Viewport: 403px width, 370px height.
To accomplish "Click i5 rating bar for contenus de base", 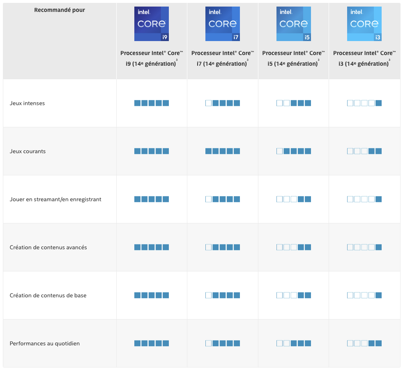I will point(293,295).
